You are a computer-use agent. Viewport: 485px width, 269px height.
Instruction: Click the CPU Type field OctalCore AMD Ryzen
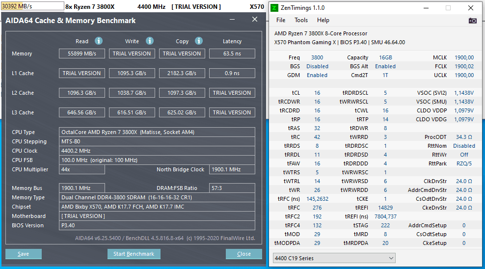point(157,132)
